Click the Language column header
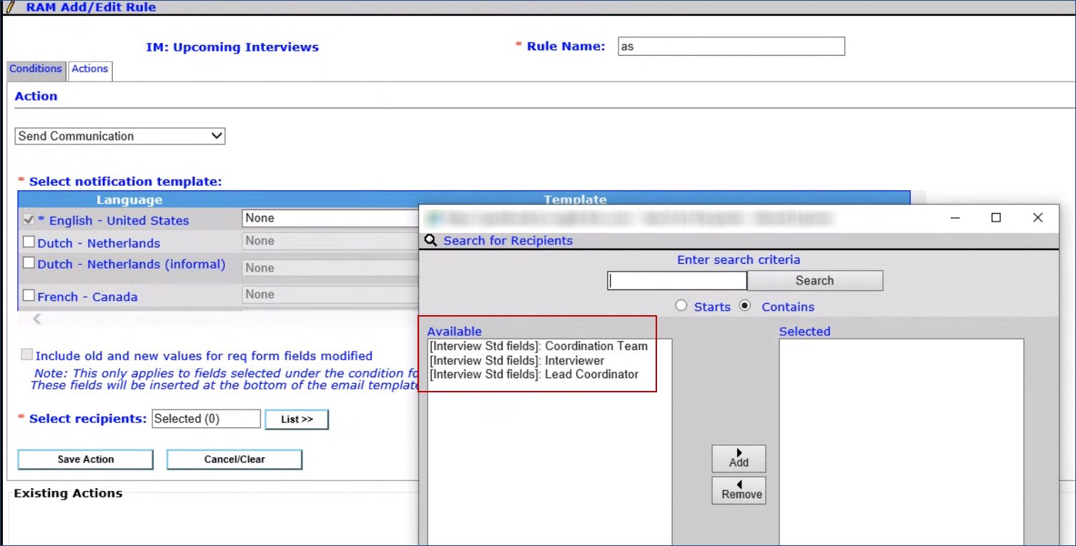 pos(129,200)
